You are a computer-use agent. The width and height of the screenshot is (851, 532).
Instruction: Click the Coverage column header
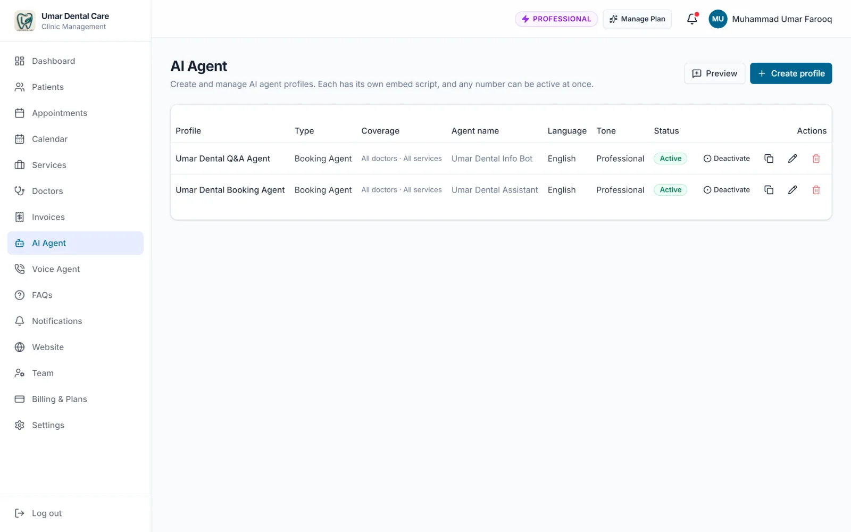[x=380, y=131]
